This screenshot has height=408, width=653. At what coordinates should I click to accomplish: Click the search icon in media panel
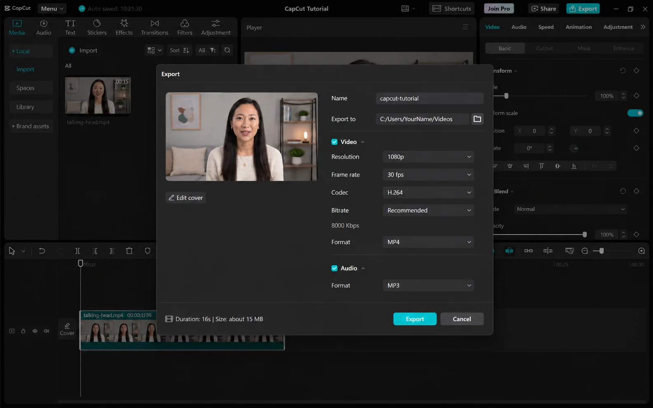[227, 50]
